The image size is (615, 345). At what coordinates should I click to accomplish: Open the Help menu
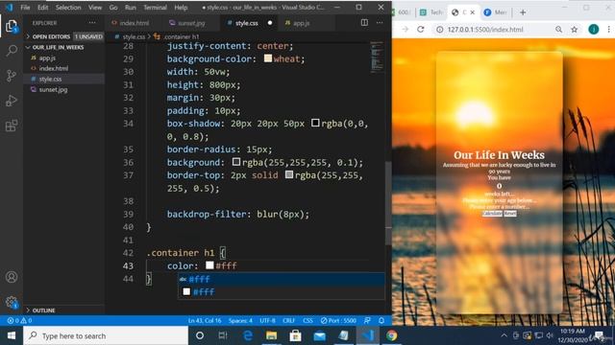click(181, 8)
